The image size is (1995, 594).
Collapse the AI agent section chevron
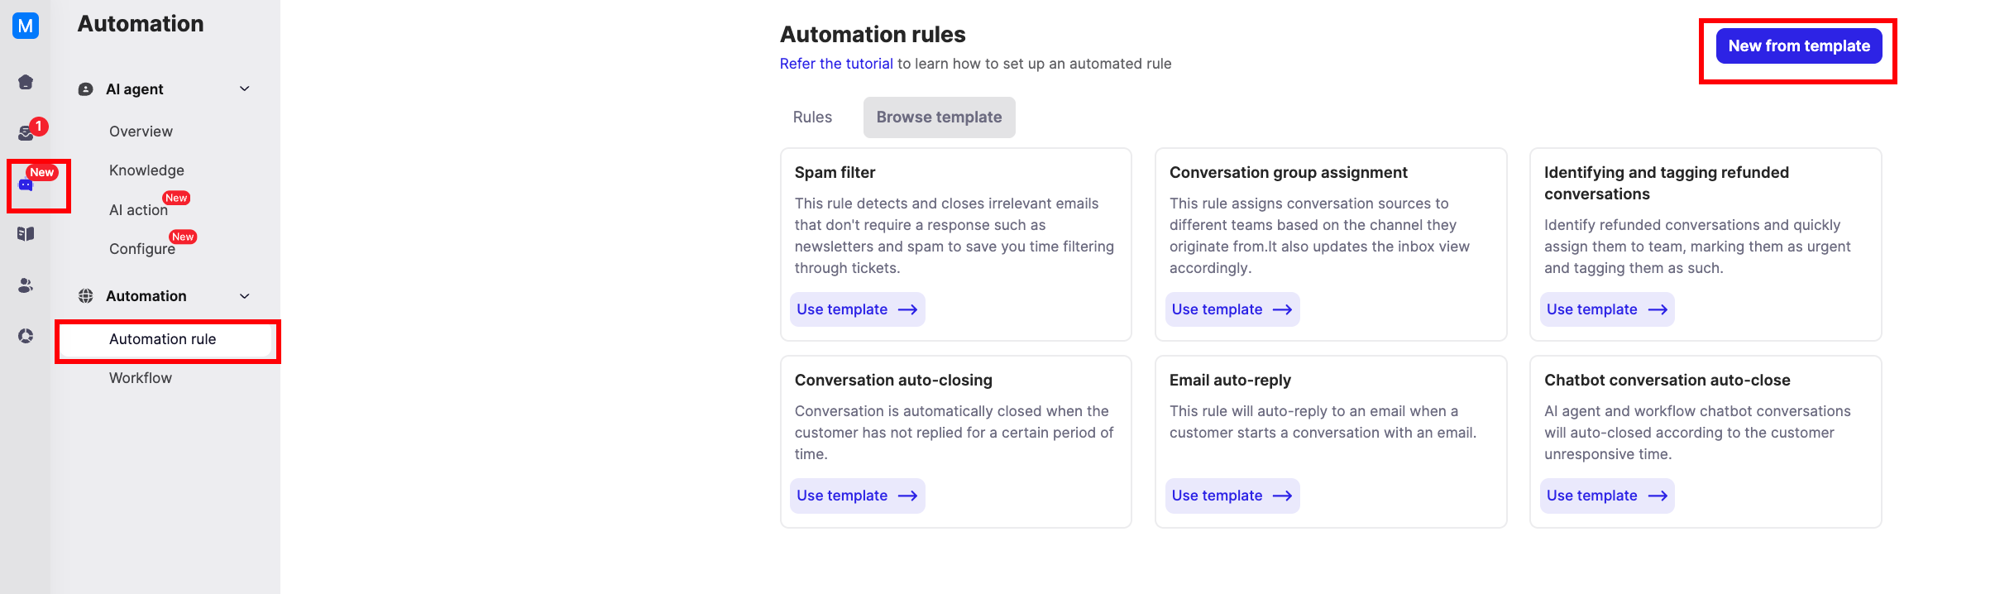tap(245, 89)
